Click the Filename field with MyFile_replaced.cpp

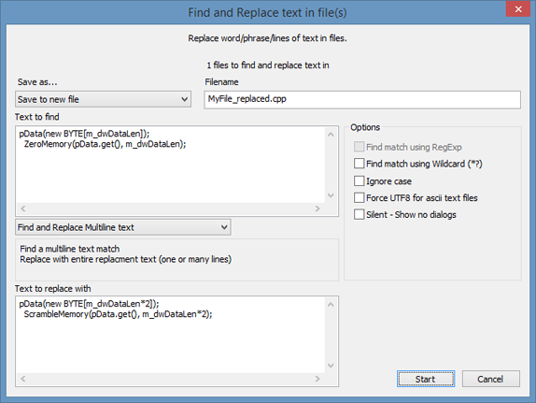362,100
